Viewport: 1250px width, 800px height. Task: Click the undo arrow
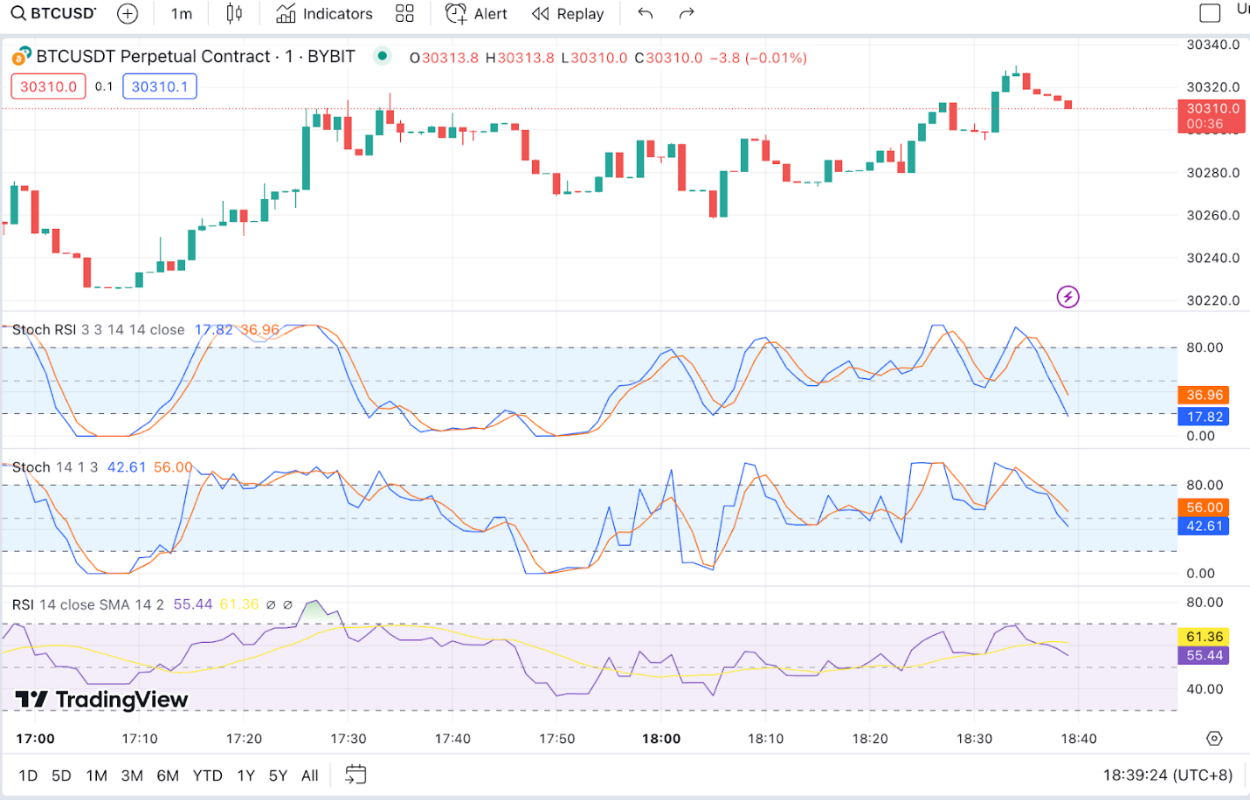[645, 13]
